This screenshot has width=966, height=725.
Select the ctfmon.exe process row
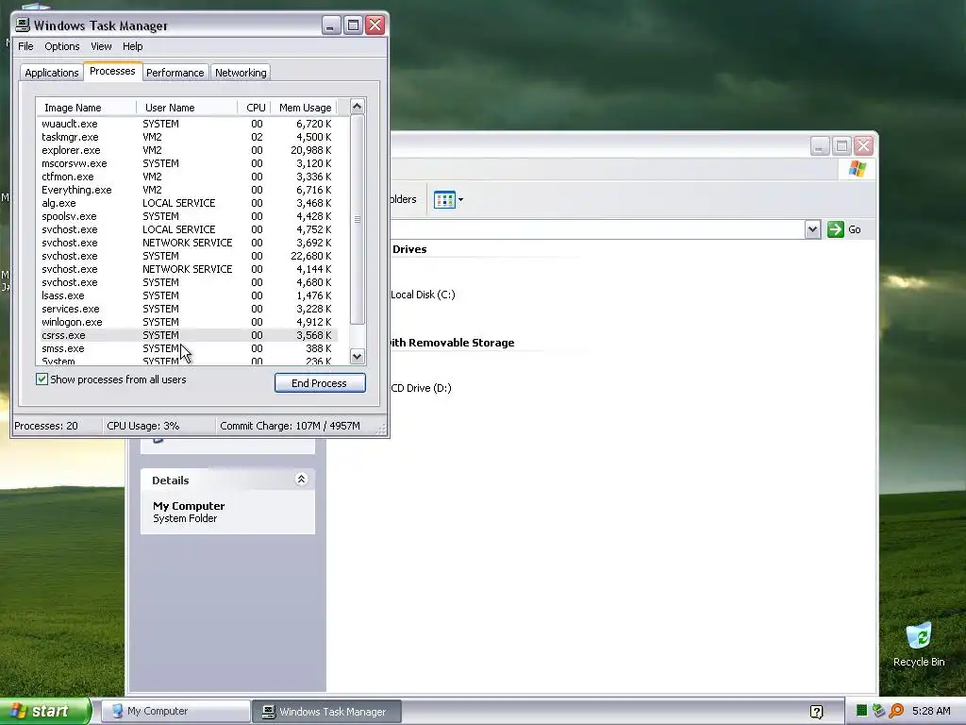[188, 177]
